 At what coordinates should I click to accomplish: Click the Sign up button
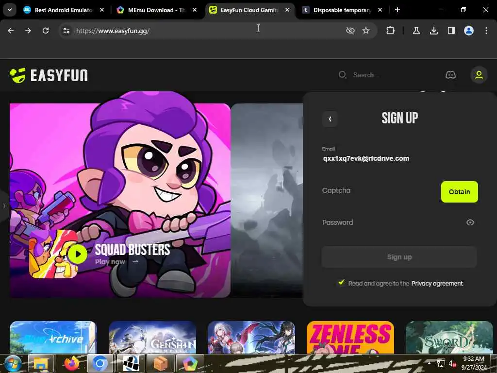399,257
